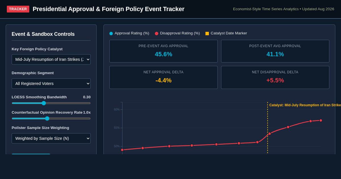Click the 45.6% pre-event value

click(163, 54)
